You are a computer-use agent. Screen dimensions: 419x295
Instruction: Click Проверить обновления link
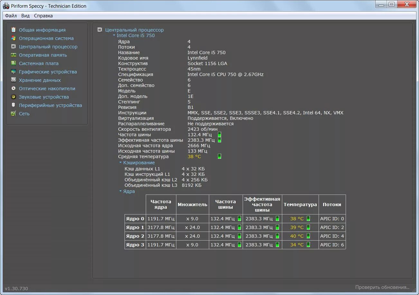382,287
